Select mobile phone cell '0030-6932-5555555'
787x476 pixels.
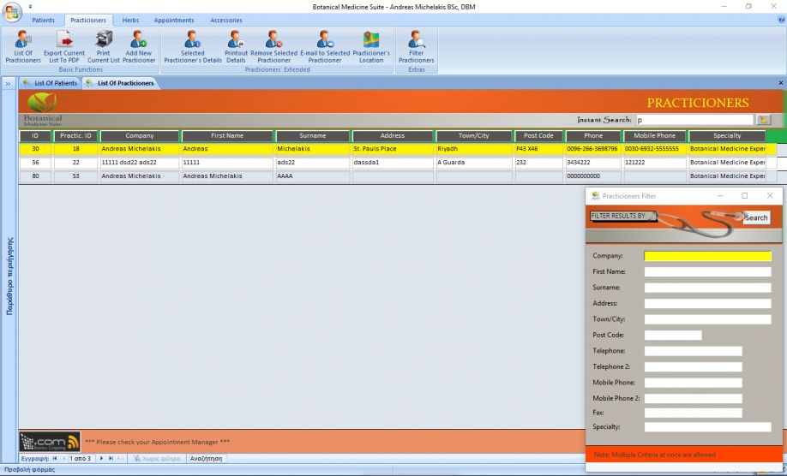(x=654, y=149)
